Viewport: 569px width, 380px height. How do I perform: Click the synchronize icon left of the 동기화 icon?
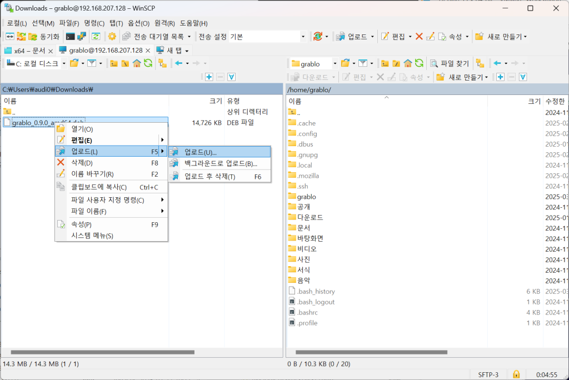coord(22,37)
